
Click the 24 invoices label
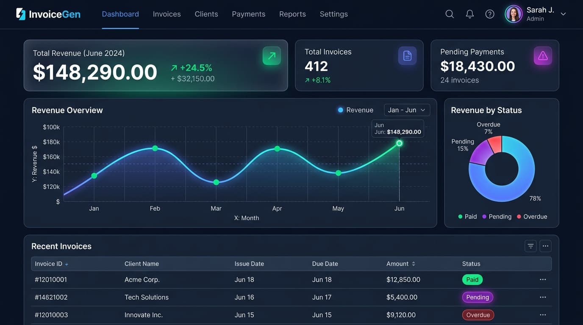[x=459, y=80]
